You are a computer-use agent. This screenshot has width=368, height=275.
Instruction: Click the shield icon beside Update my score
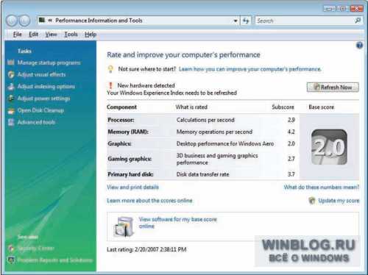tap(312, 201)
